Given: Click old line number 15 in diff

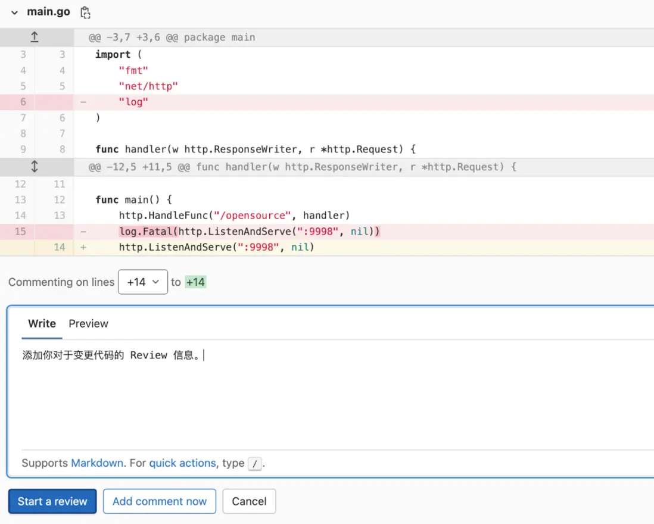Looking at the screenshot, I should (x=20, y=231).
